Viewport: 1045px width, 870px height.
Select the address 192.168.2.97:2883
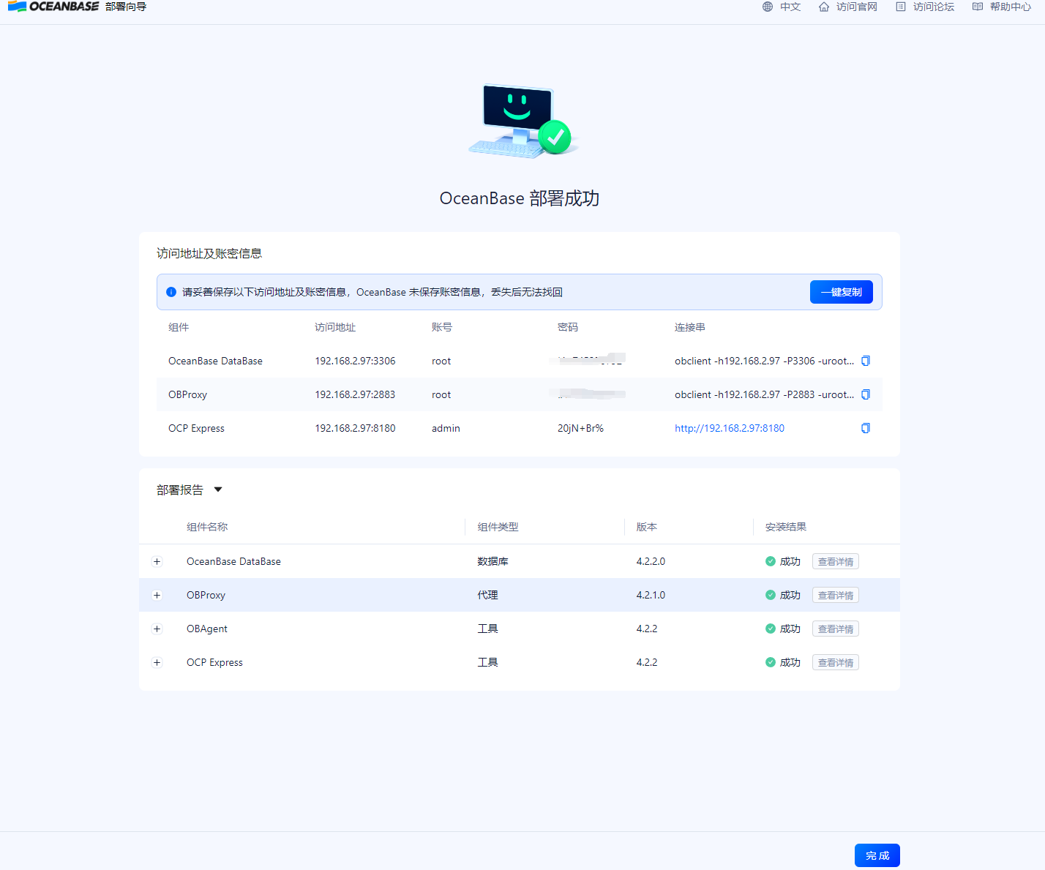355,394
